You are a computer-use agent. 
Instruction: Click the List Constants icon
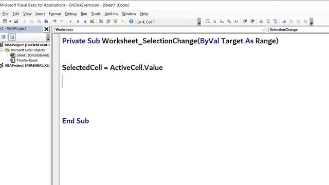215,22
